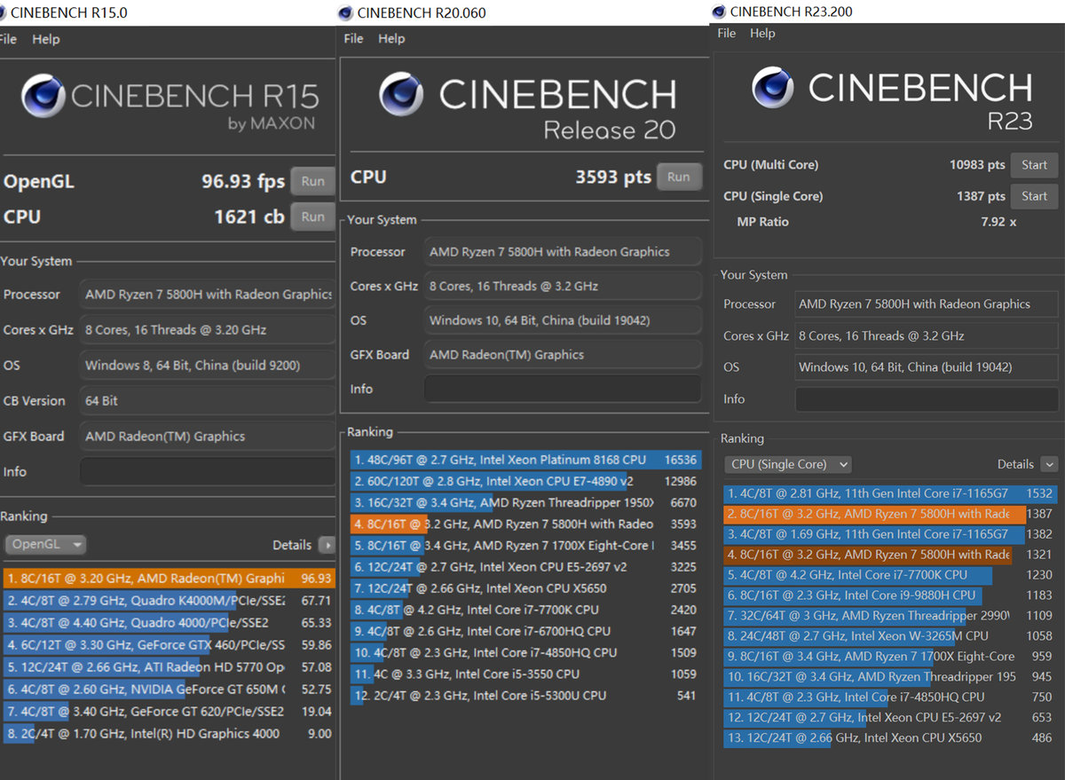Start the CPU (Single Core) test
1065x780 pixels.
point(1034,196)
